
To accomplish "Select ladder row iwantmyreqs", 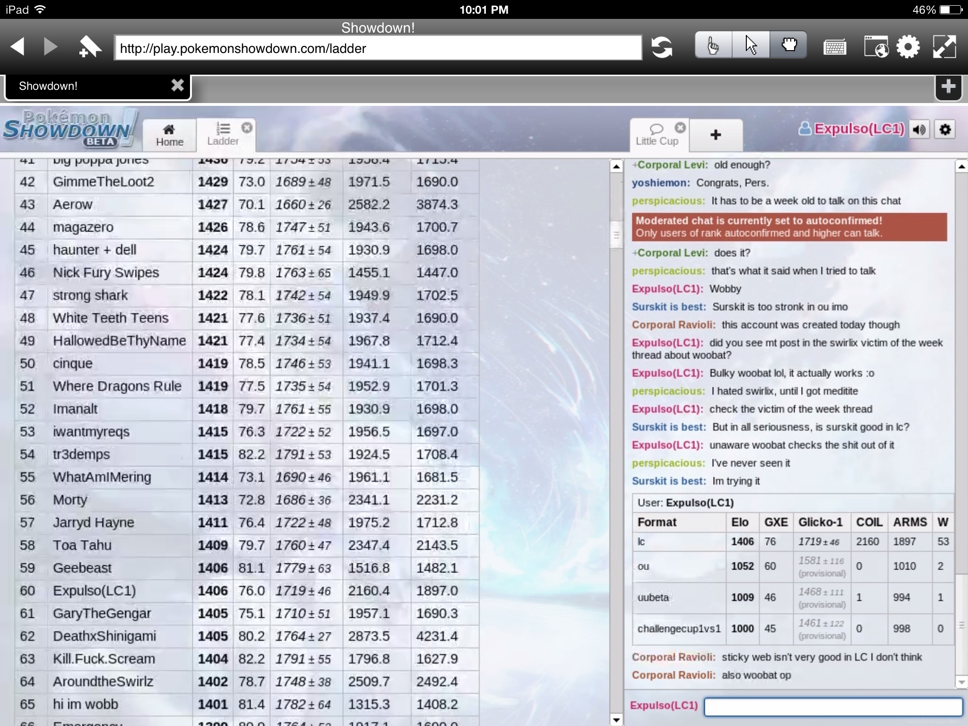I will click(x=247, y=432).
